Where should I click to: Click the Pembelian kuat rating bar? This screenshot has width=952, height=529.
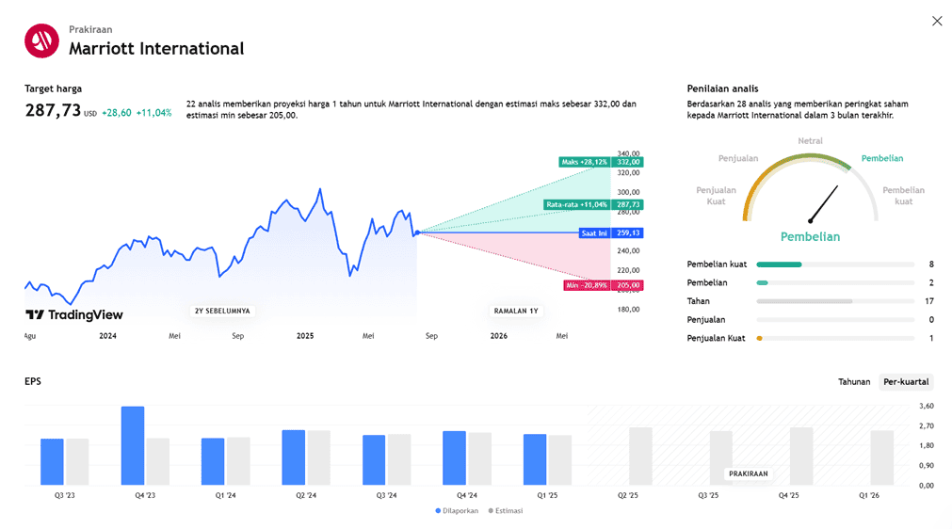tap(834, 264)
